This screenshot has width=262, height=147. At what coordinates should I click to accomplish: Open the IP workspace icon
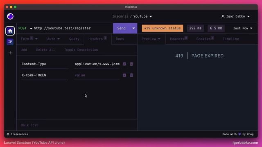pyautogui.click(x=10, y=42)
